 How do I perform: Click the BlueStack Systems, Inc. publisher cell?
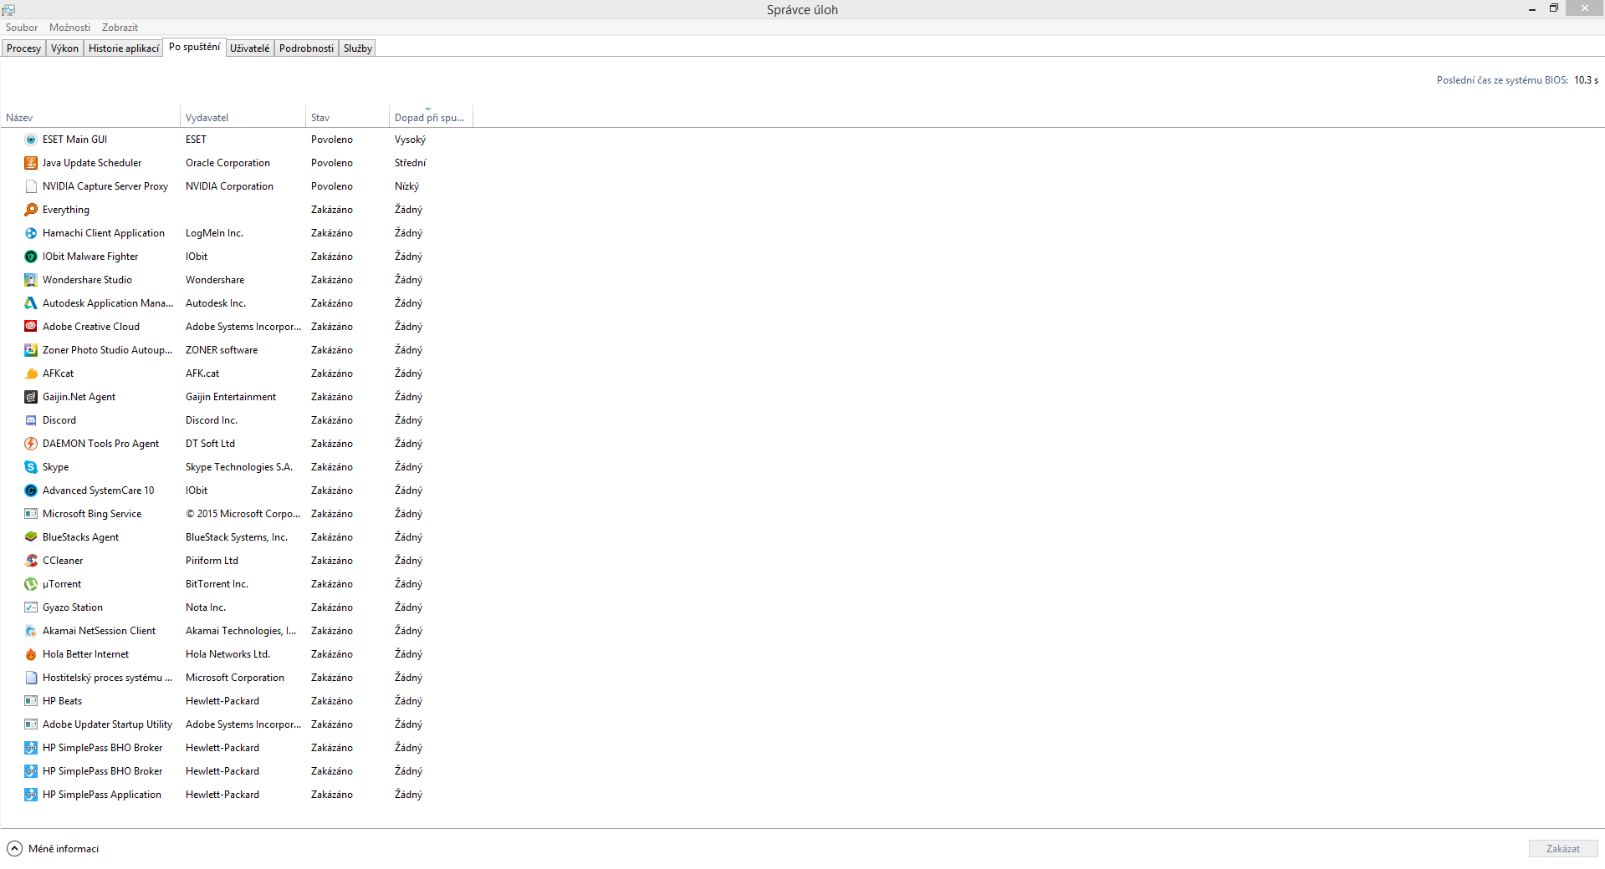tap(237, 537)
